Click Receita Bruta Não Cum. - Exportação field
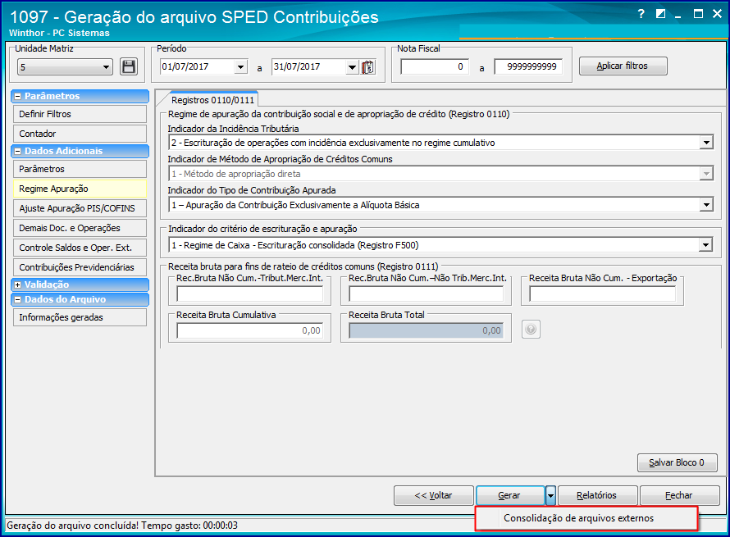 602,294
